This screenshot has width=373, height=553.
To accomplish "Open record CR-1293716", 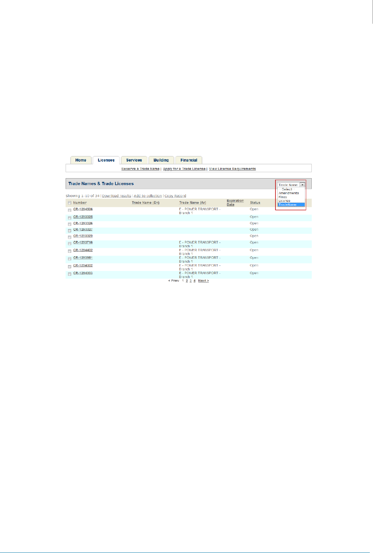I will [x=83, y=243].
